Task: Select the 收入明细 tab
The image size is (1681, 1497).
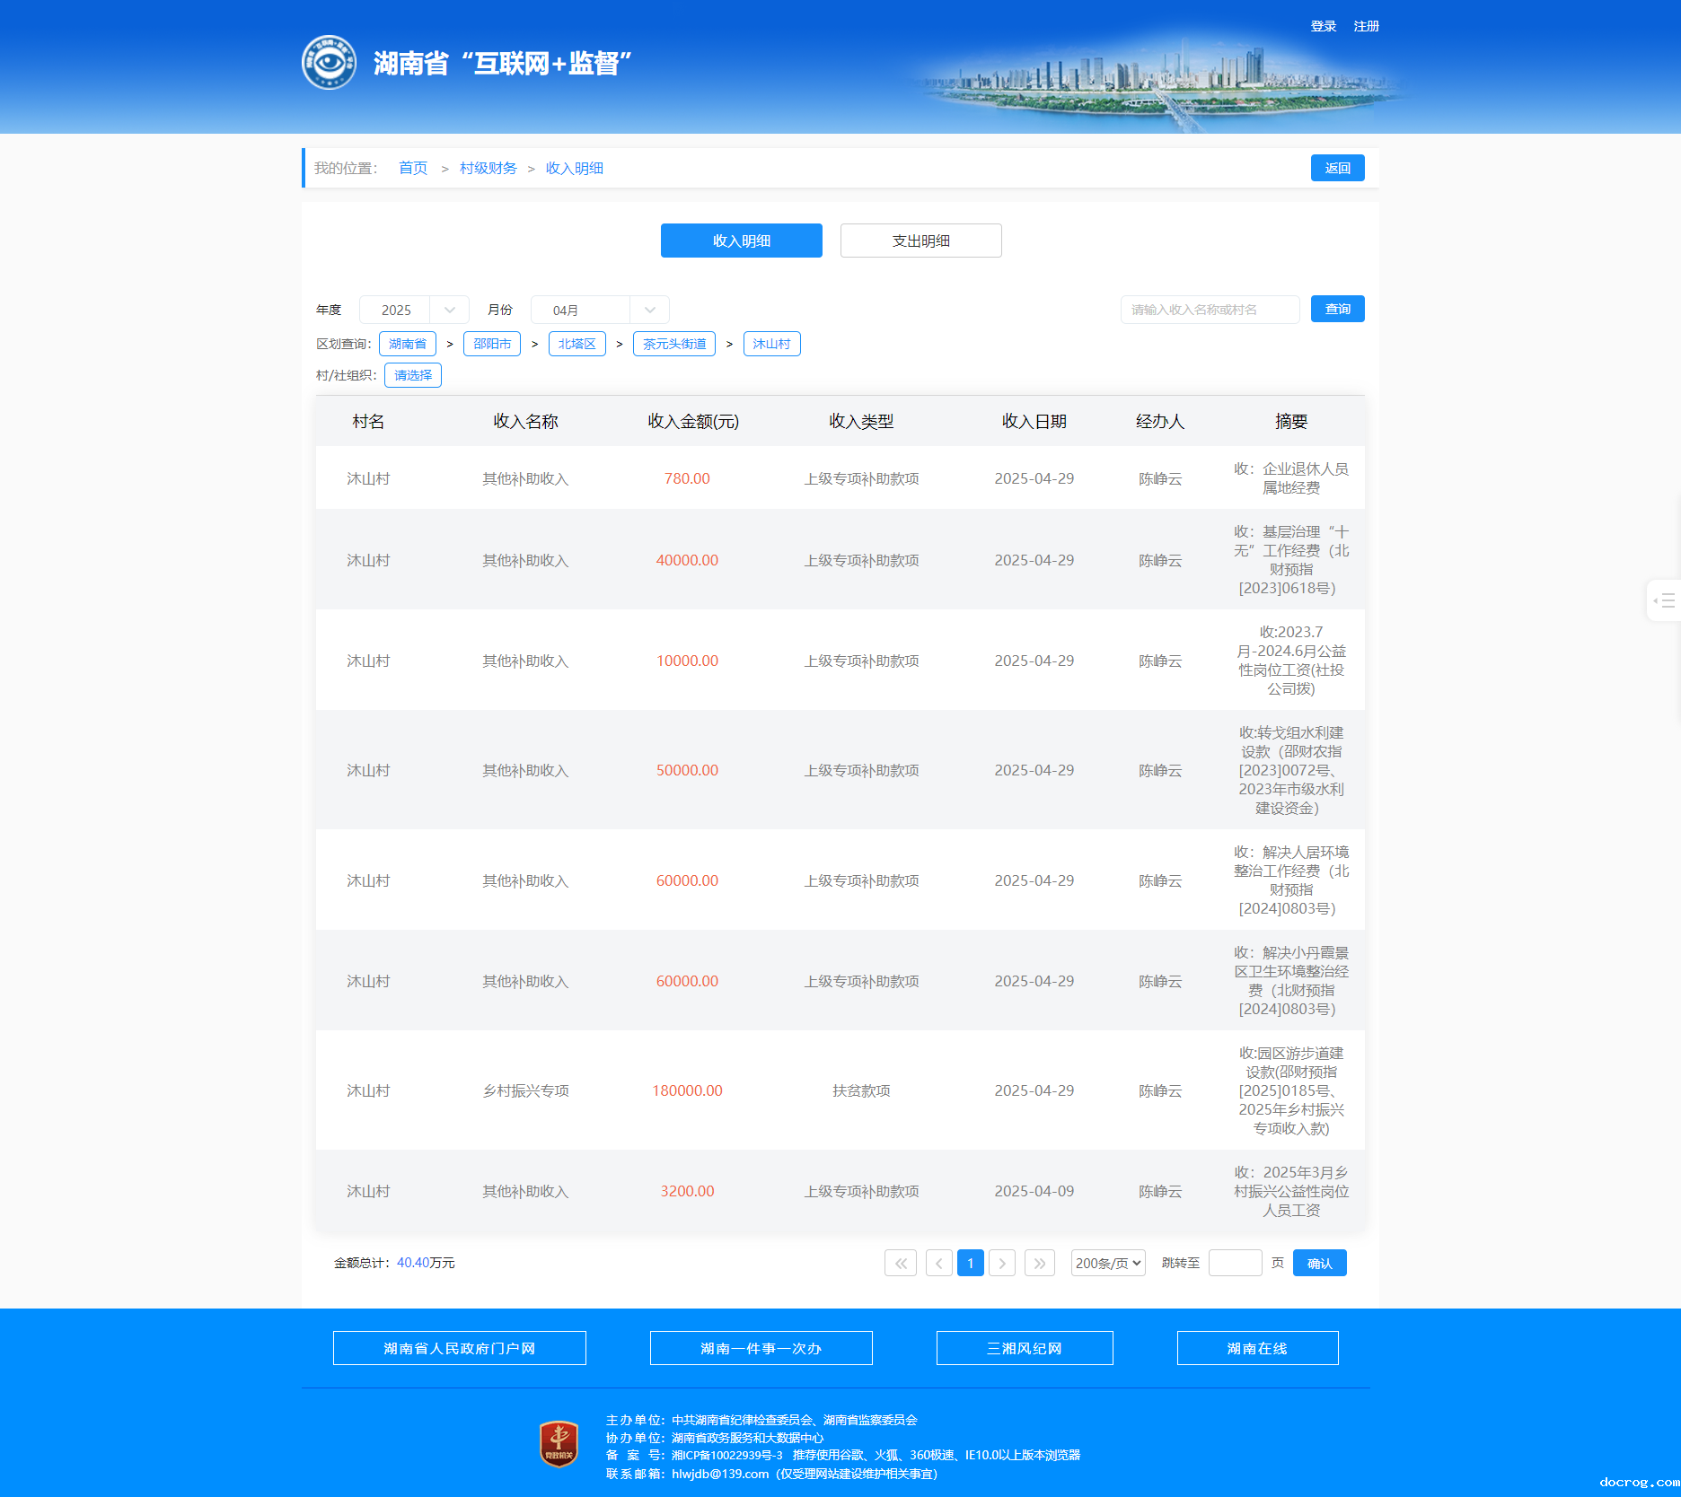Action: pyautogui.click(x=741, y=241)
